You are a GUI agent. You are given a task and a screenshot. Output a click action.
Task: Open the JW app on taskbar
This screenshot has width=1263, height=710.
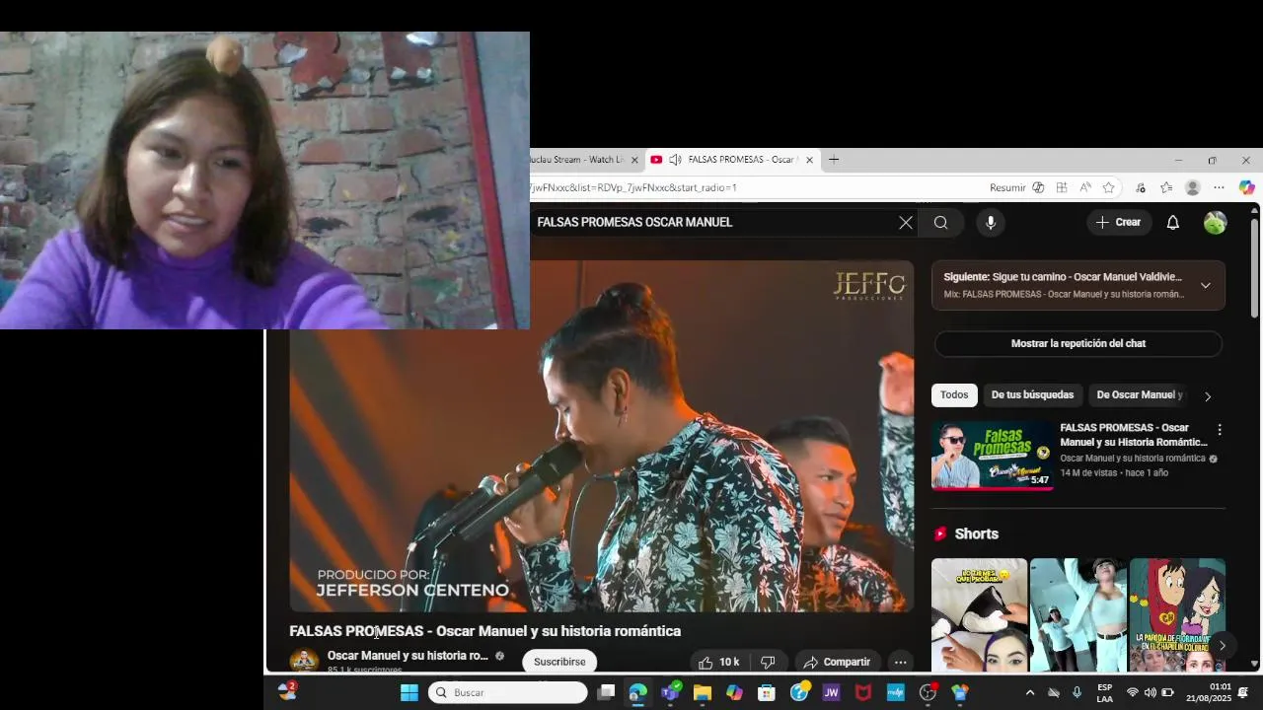coord(831,692)
